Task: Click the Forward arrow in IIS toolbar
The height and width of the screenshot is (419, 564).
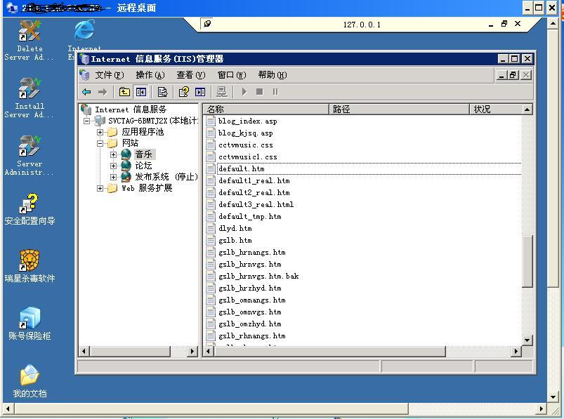Action: coord(103,92)
